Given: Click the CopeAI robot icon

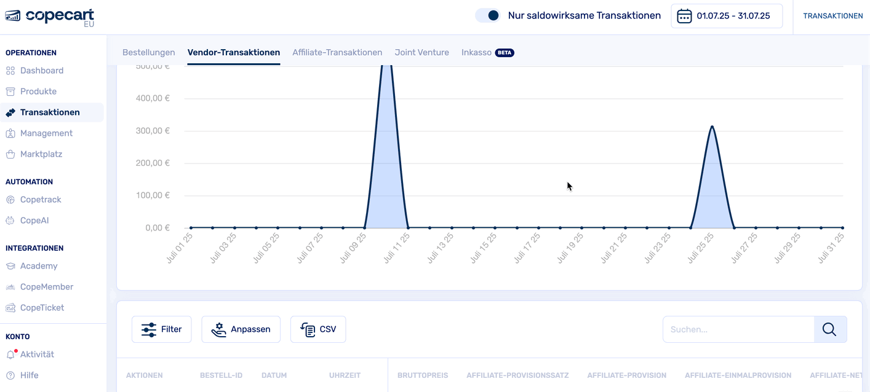Looking at the screenshot, I should pyautogui.click(x=10, y=221).
